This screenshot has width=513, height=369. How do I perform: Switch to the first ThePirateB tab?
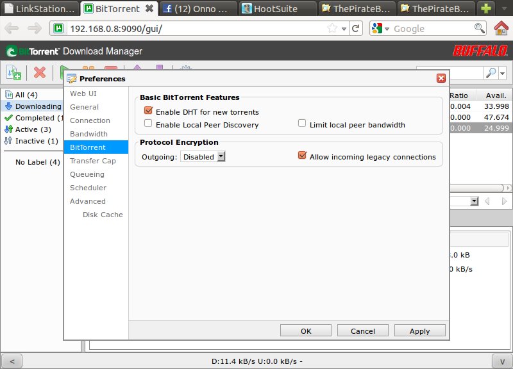(x=357, y=8)
